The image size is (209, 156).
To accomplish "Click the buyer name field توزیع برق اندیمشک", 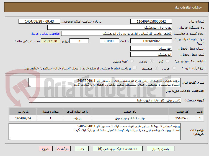I will pyautogui.click(x=110, y=28).
